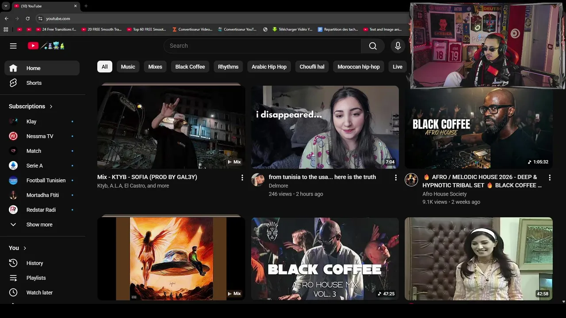The image size is (566, 318).
Task: Open the Match channel subscription
Action: [42, 151]
